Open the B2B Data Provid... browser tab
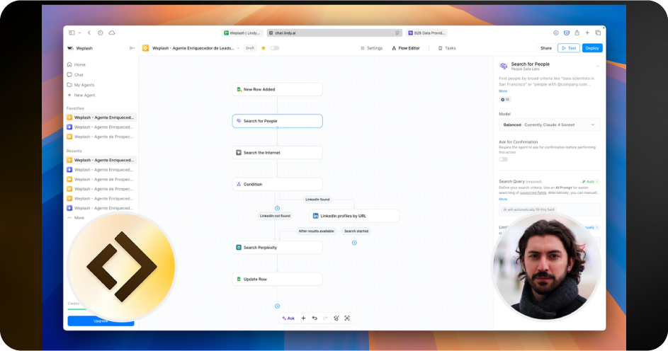 pos(427,33)
